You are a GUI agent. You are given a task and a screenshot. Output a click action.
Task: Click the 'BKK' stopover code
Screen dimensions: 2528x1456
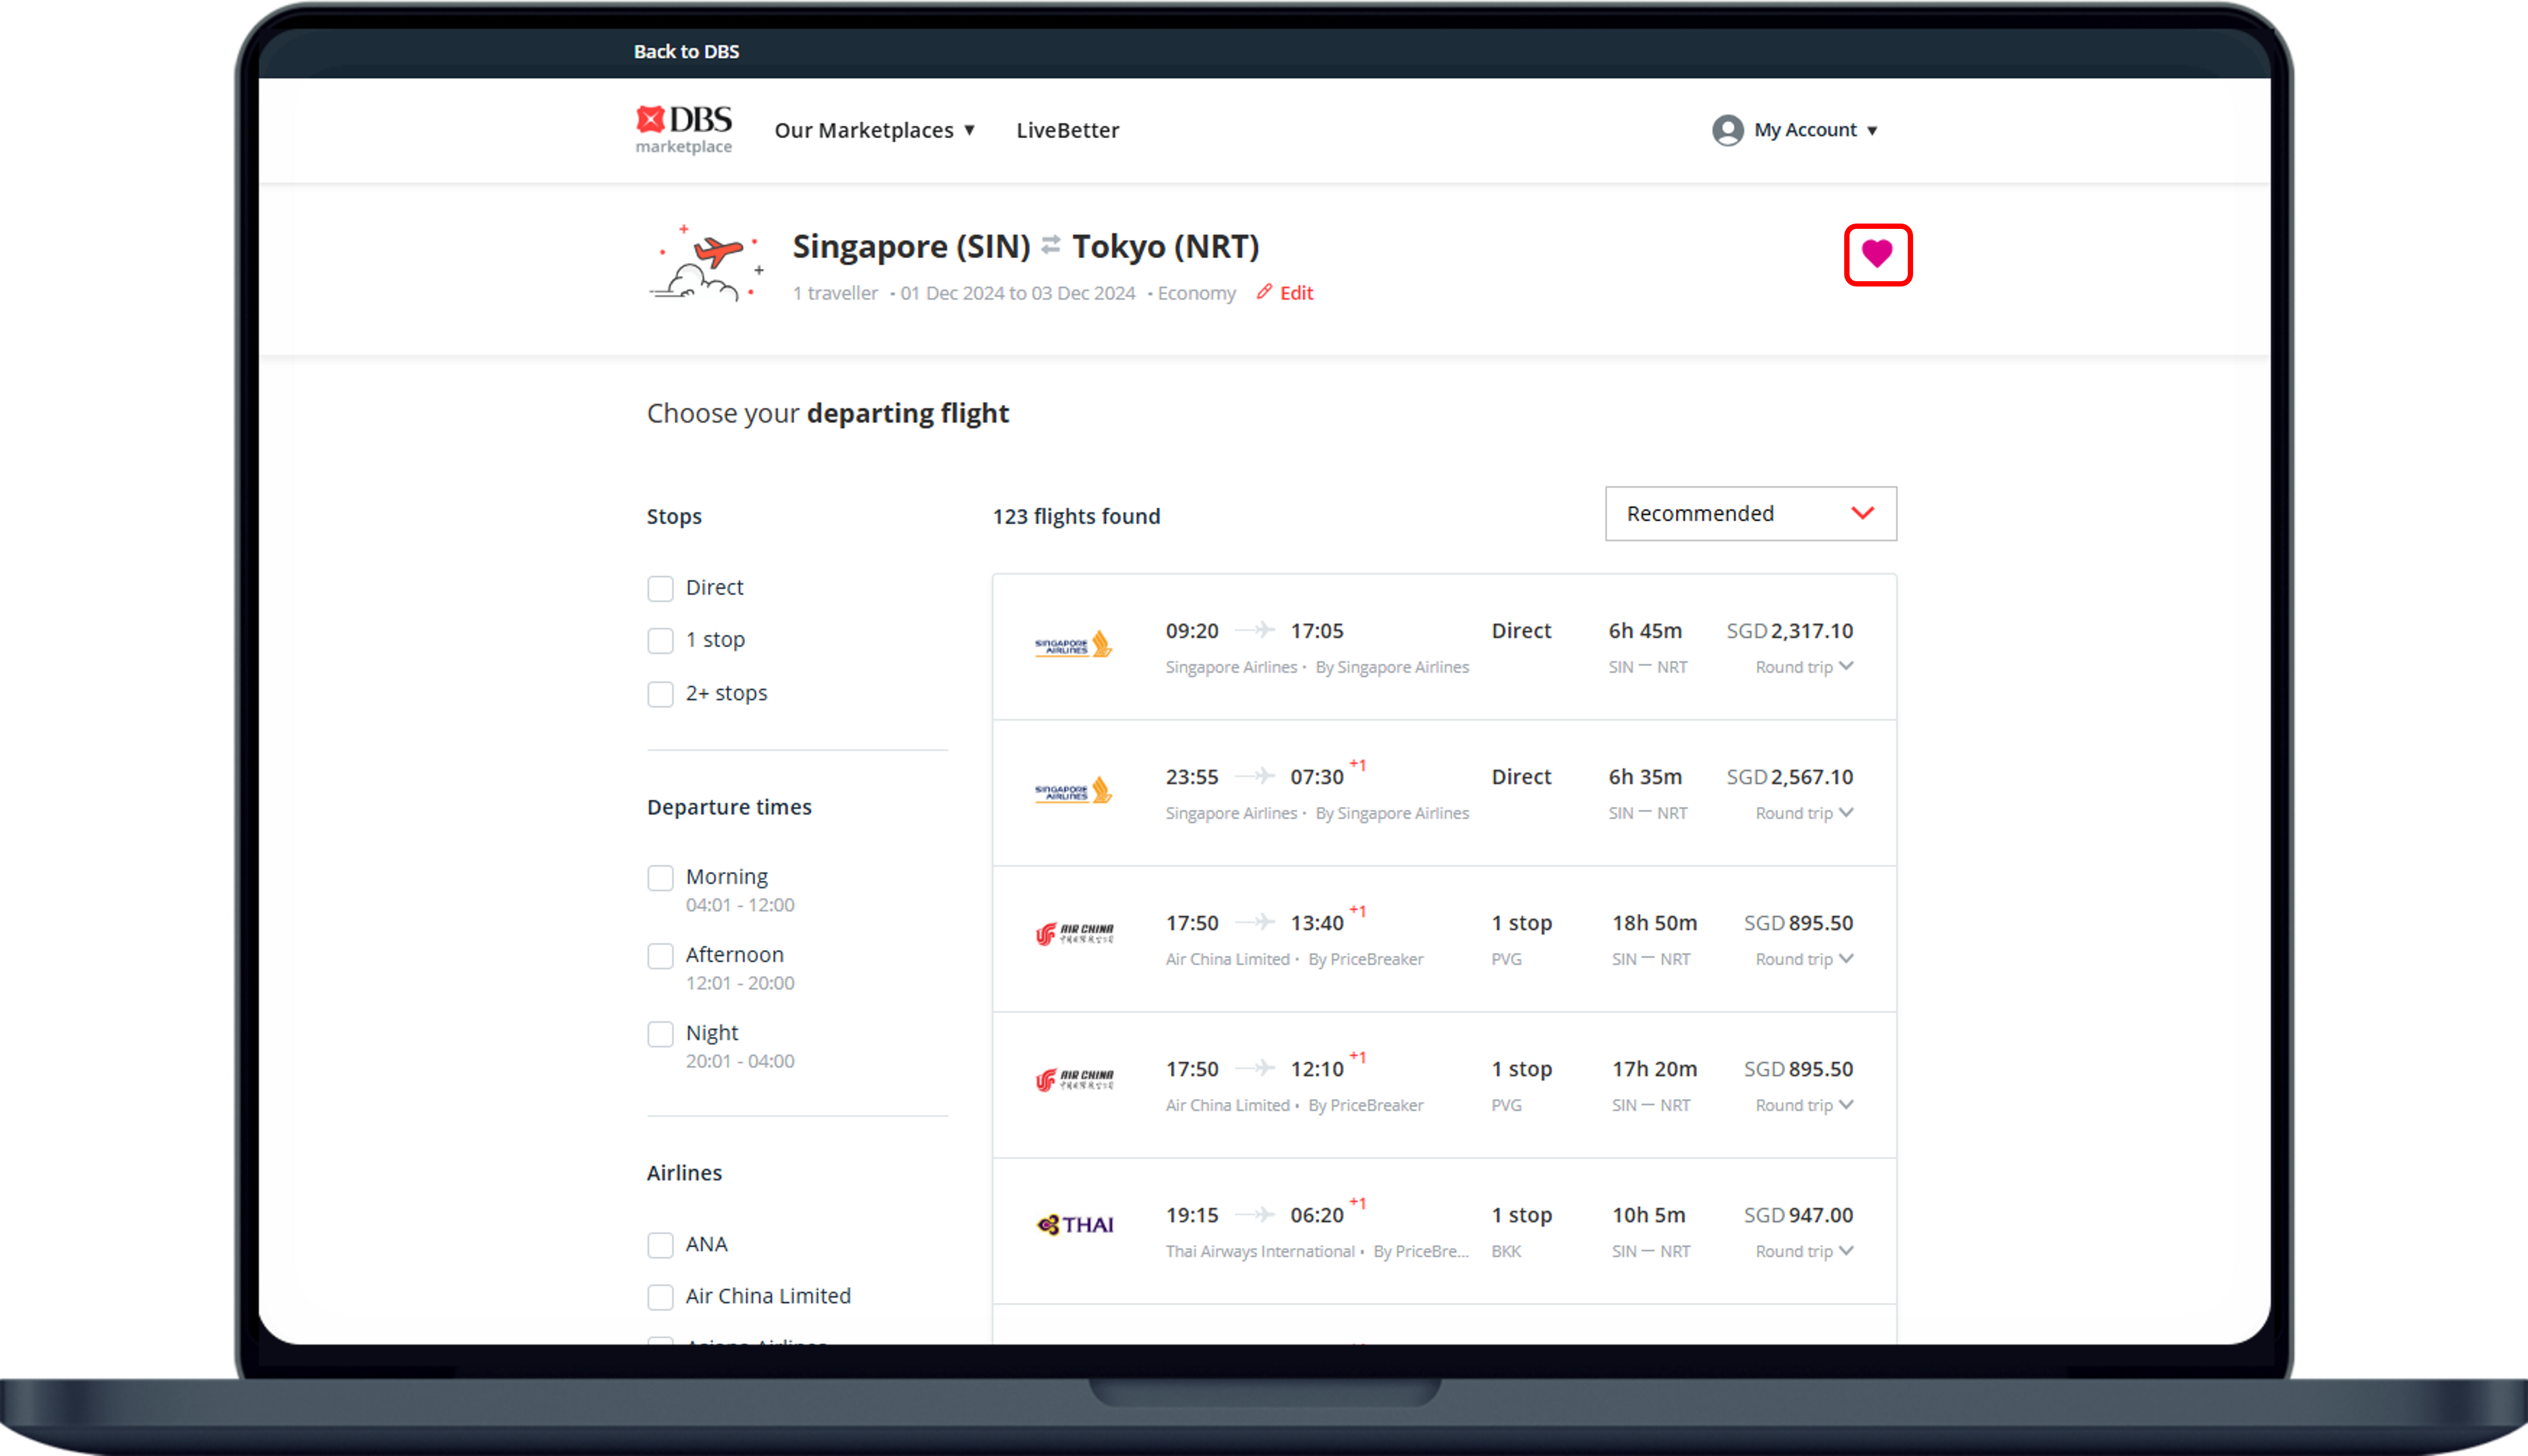(x=1506, y=1251)
